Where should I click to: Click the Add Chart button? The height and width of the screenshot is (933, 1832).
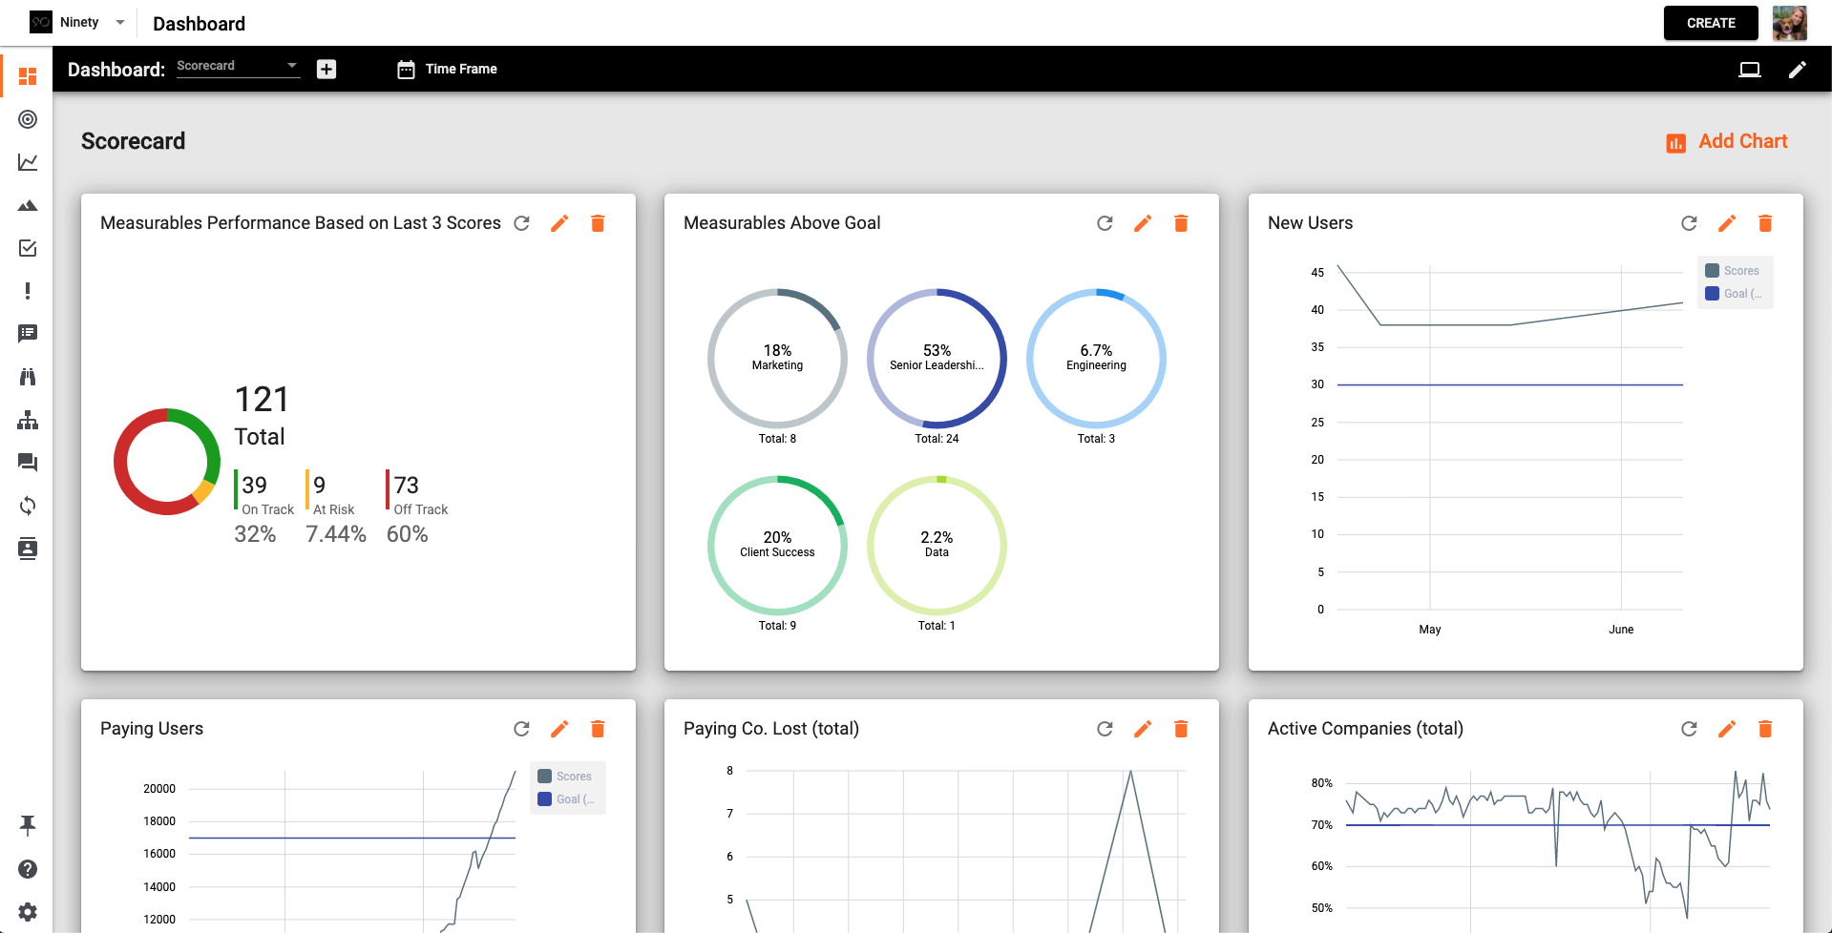(1727, 141)
